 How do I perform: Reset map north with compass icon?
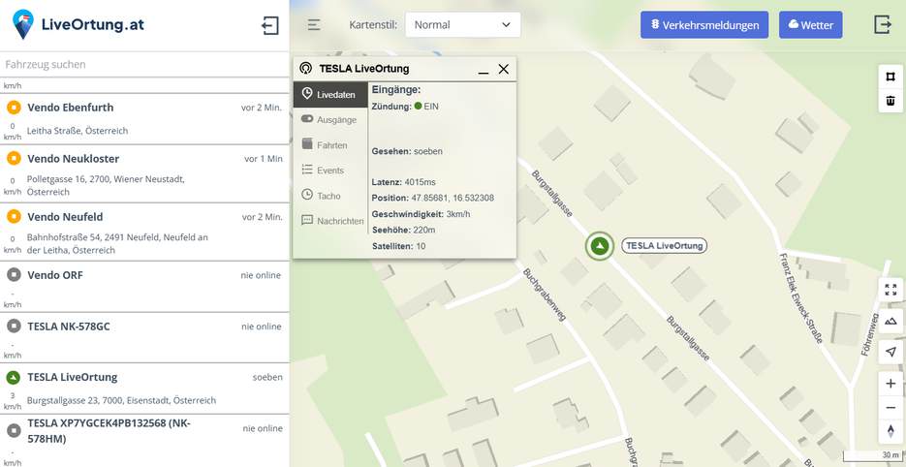[890, 432]
